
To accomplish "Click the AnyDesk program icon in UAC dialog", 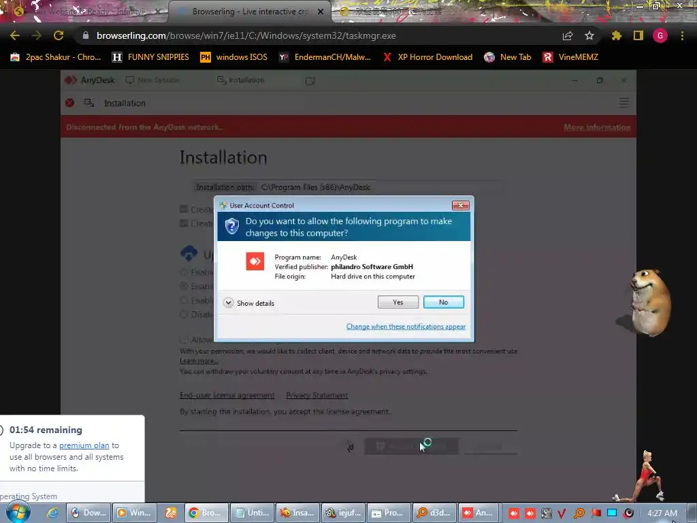I will pos(255,261).
